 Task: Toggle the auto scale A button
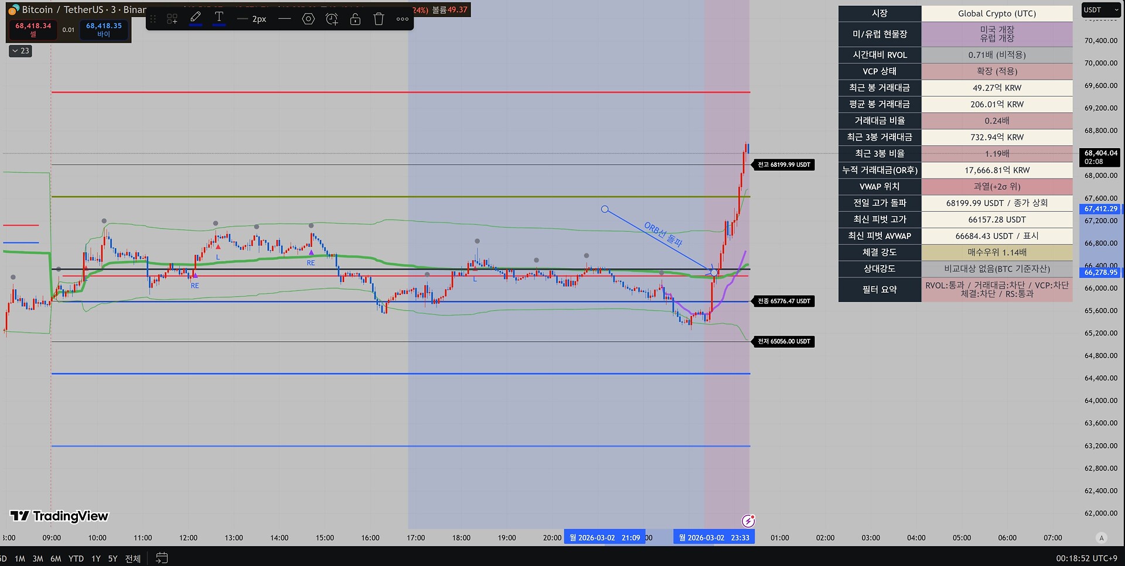tap(1102, 538)
